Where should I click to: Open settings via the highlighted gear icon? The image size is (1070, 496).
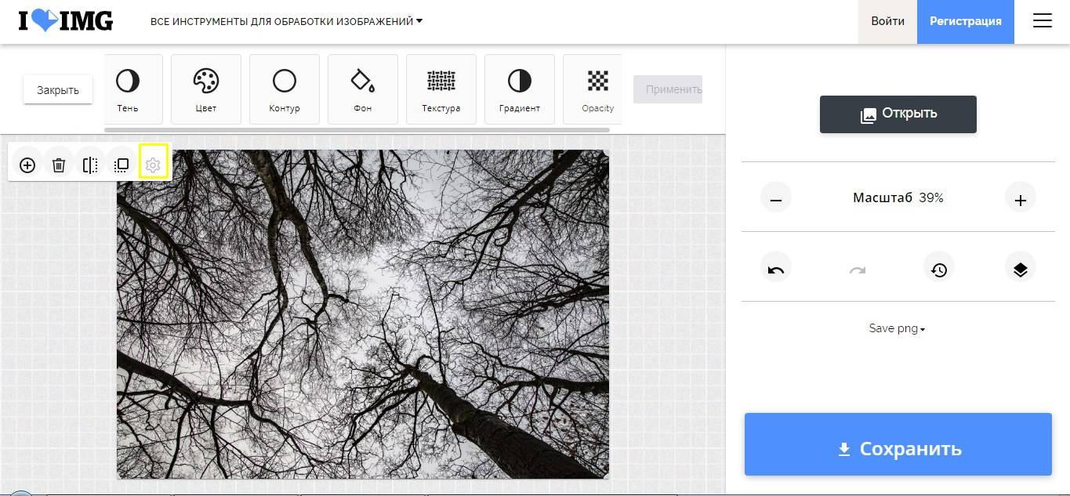153,165
